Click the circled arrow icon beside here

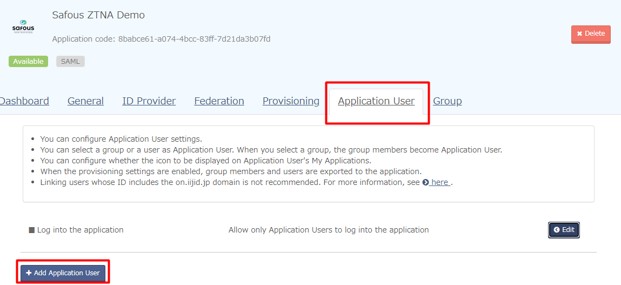point(426,182)
